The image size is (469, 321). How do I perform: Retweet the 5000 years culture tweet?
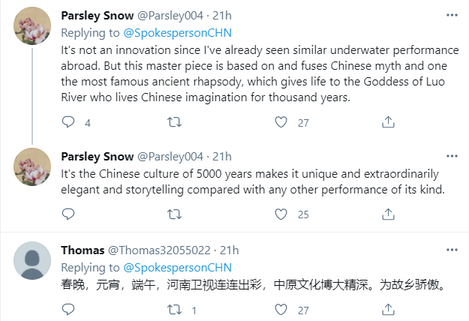[174, 214]
